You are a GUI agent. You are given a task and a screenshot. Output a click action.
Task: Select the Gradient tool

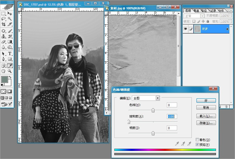(10, 42)
